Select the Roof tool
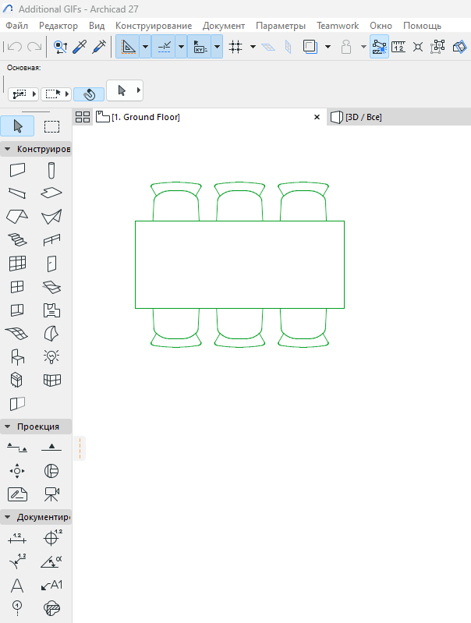 pos(17,217)
